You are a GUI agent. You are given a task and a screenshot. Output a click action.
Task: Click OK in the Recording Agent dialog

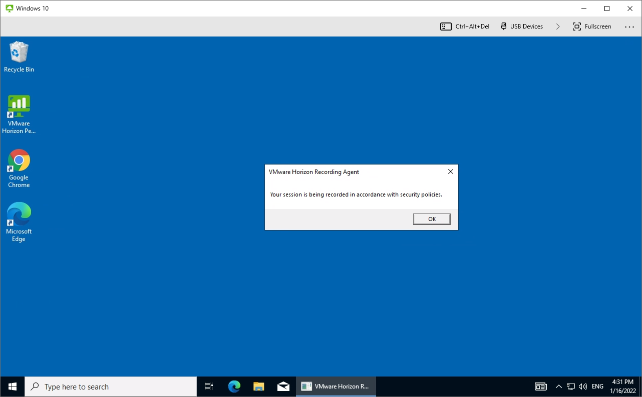432,219
